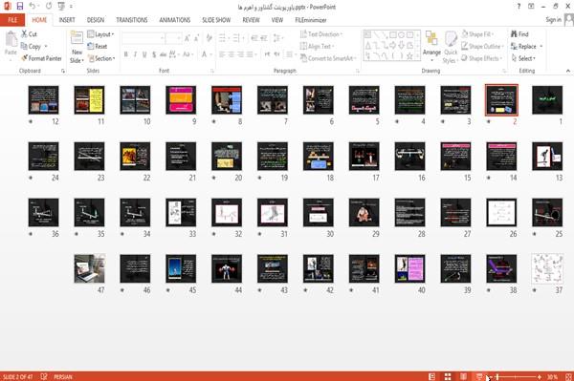Click the Redo icon in title bar
574x381 pixels.
pyautogui.click(x=49, y=6)
